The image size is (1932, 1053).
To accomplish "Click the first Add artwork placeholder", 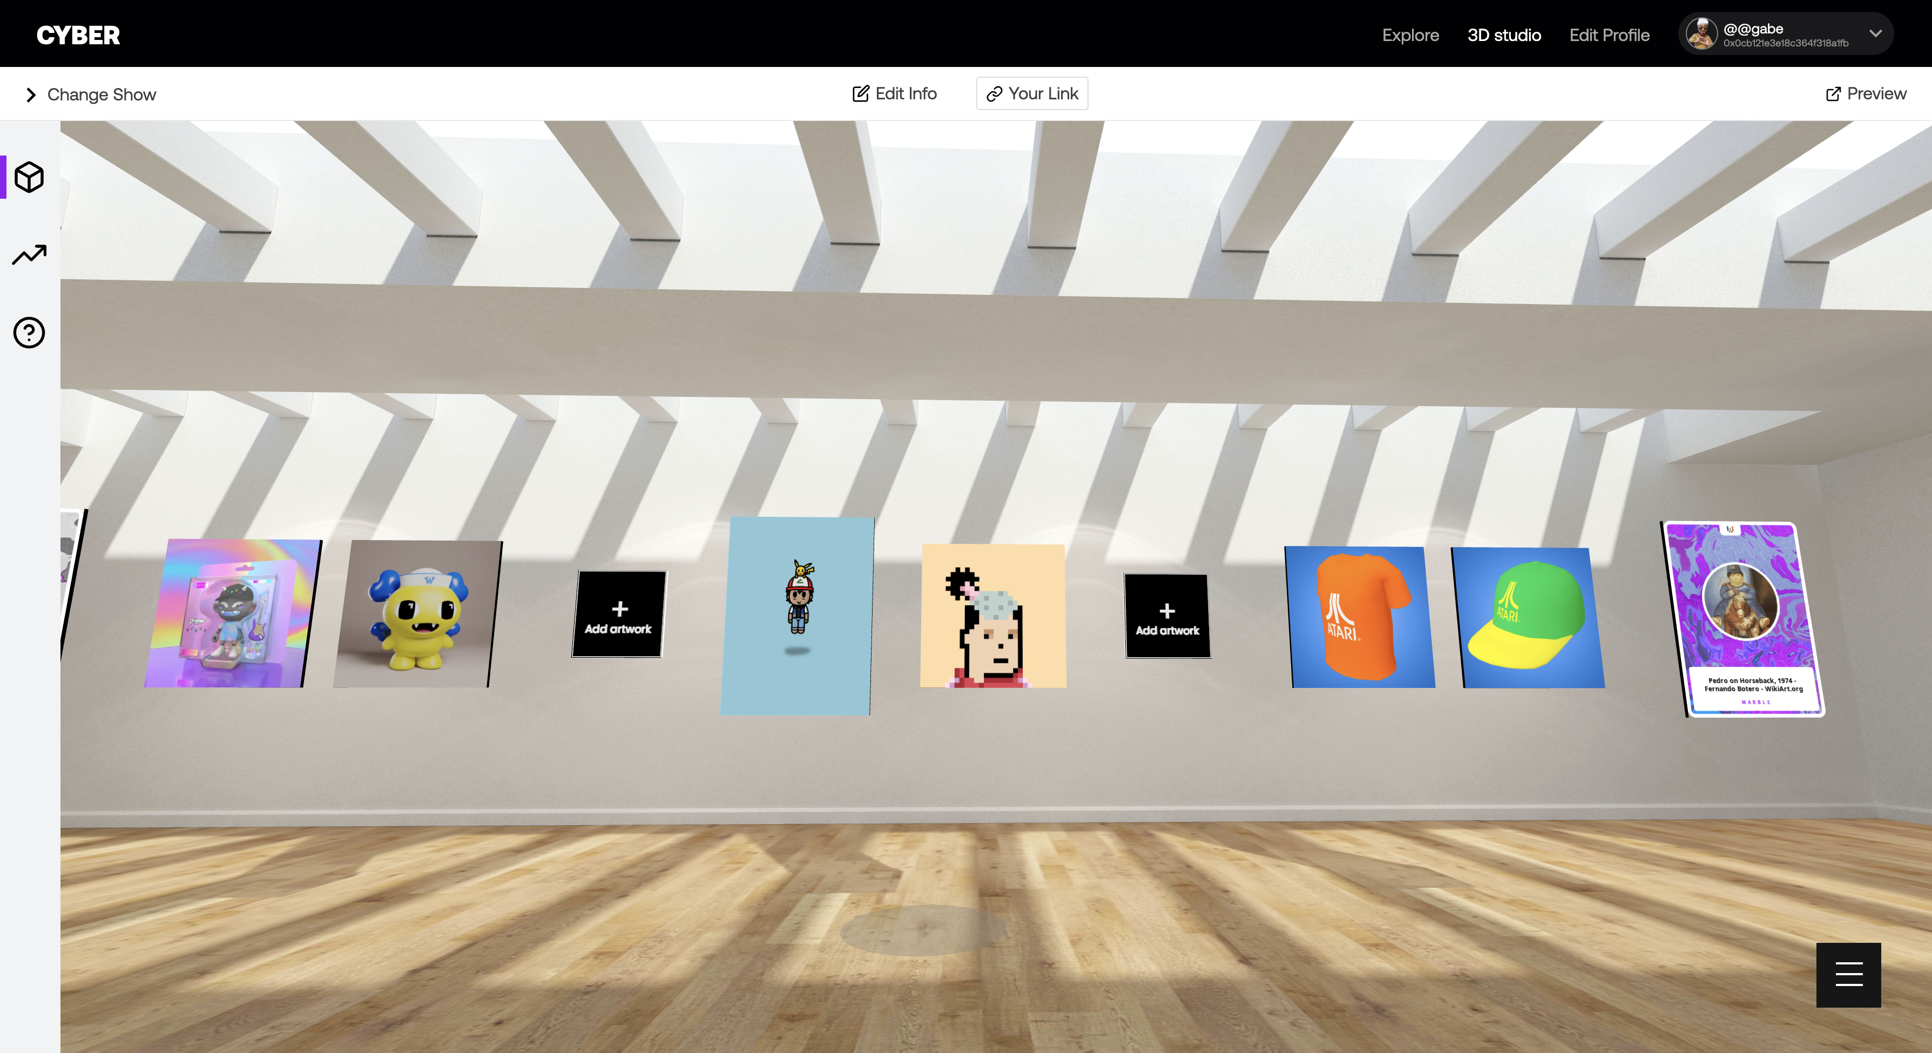I will tap(618, 613).
